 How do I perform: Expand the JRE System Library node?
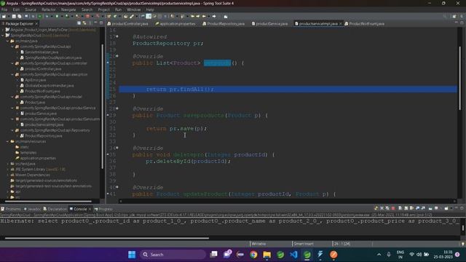8,170
